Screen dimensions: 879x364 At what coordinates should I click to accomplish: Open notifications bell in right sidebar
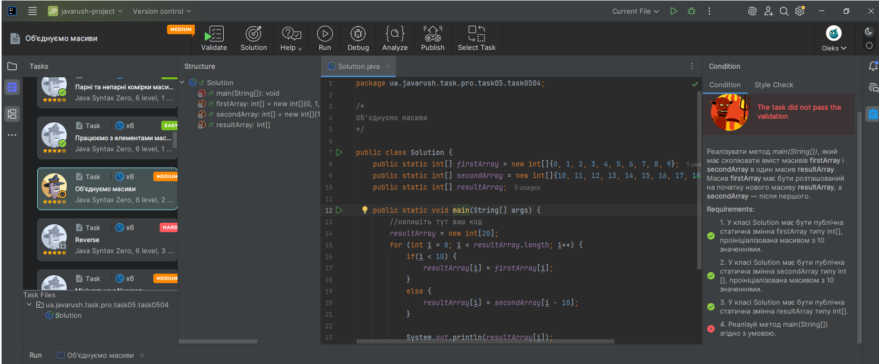tap(873, 66)
